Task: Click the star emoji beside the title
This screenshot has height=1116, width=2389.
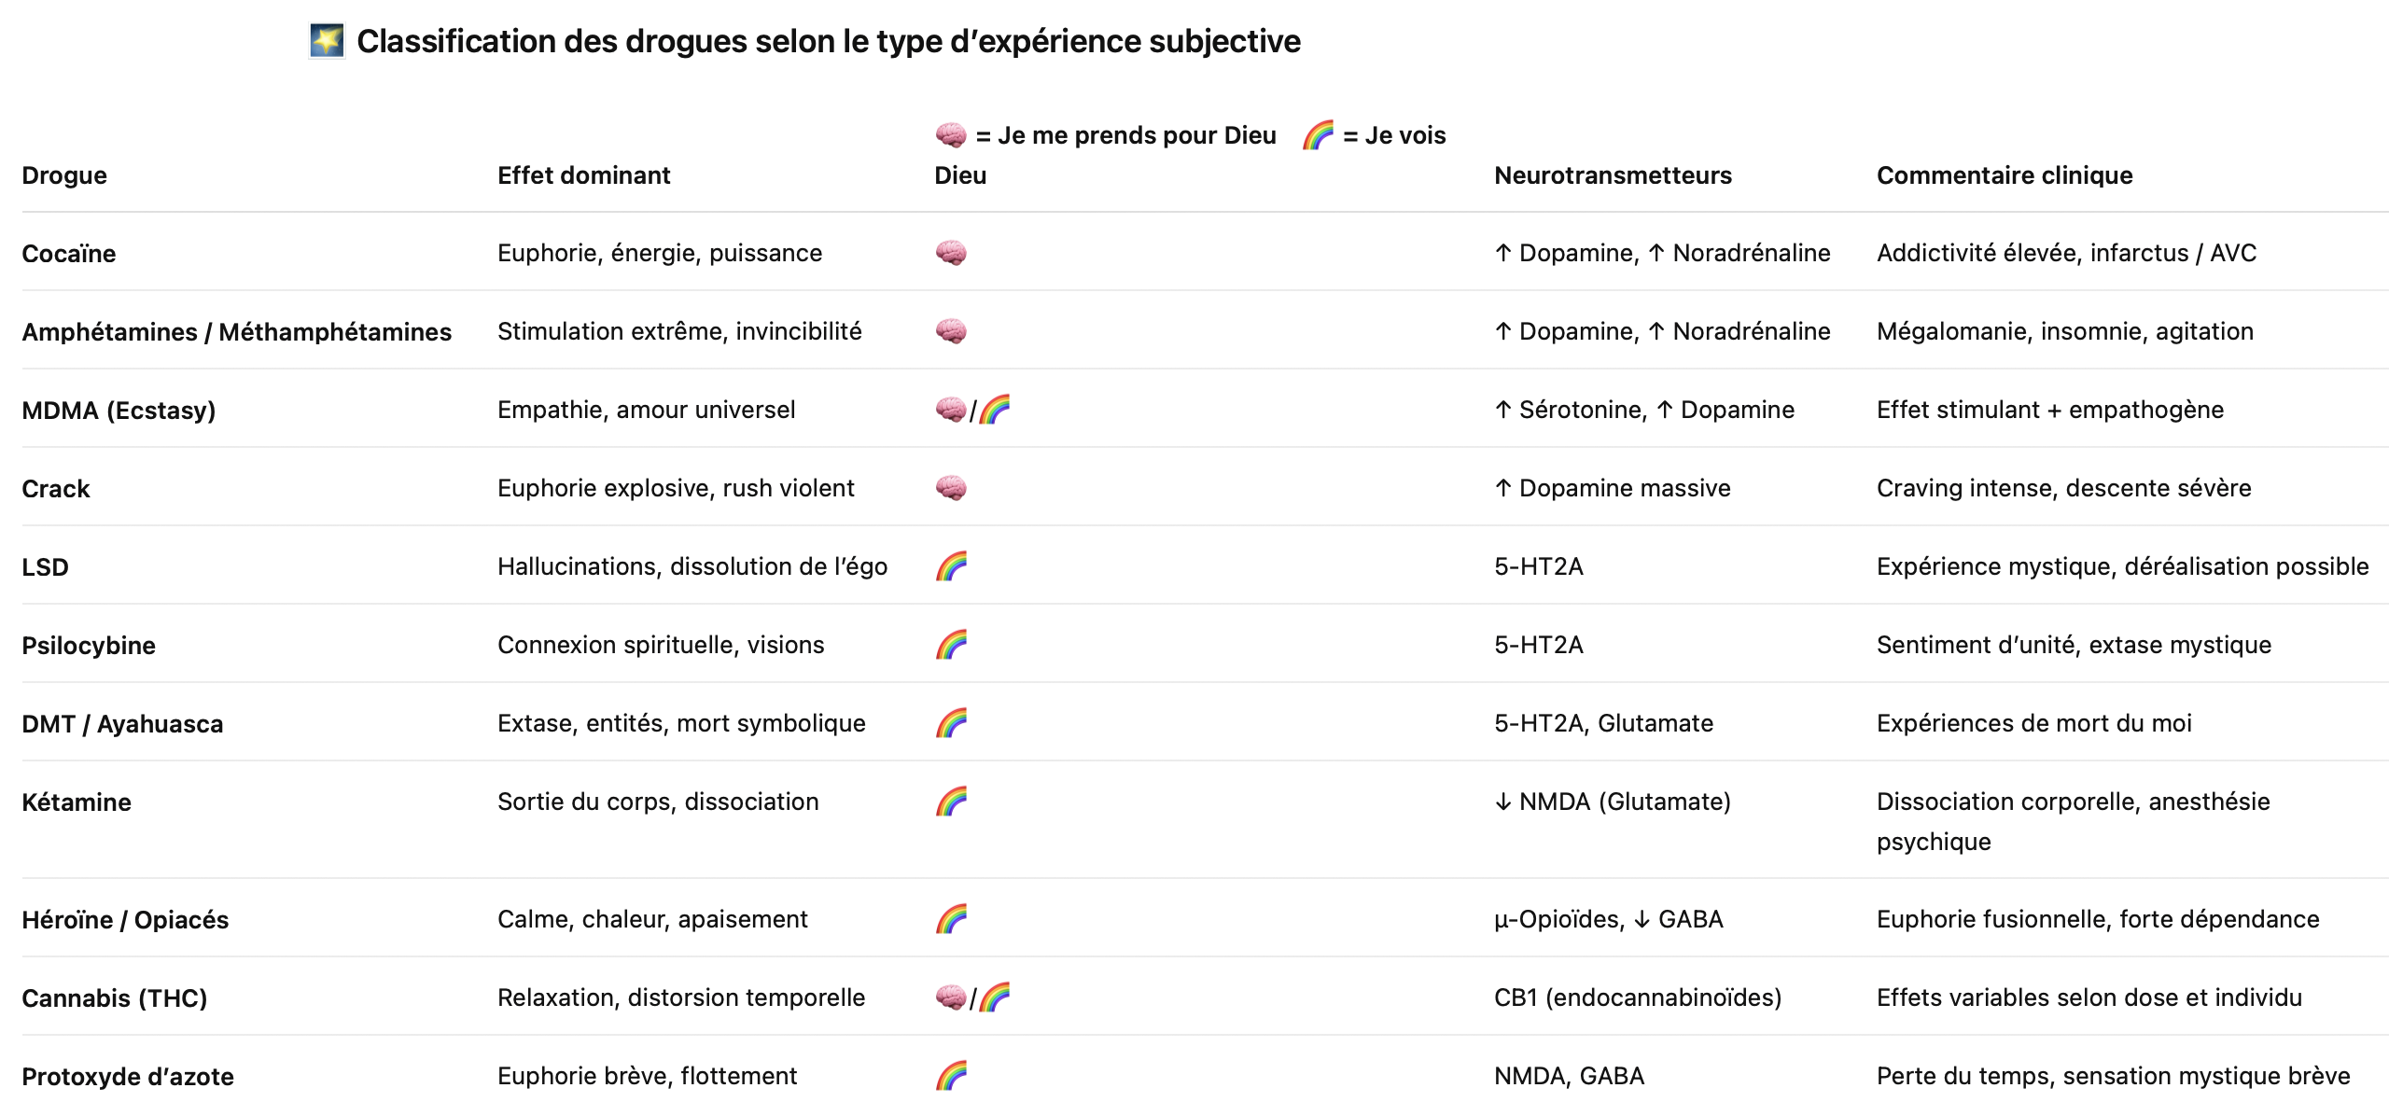Action: [327, 41]
